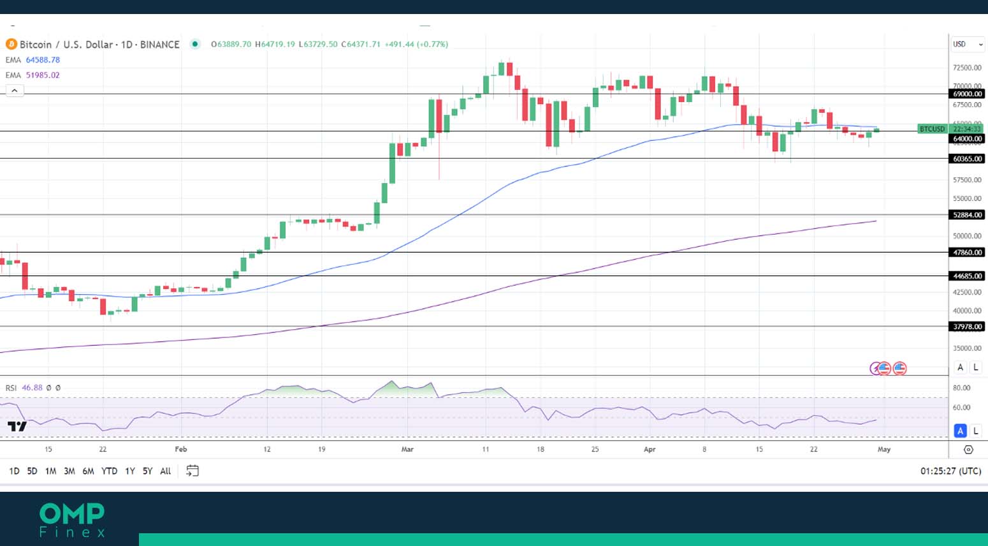Toggle log scale L on price pane
The width and height of the screenshot is (988, 546).
click(975, 367)
